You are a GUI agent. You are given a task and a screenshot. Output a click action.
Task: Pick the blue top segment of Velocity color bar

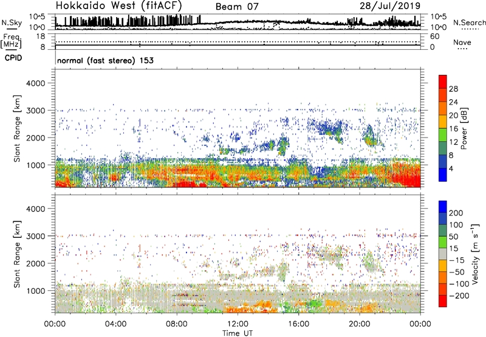click(x=443, y=207)
